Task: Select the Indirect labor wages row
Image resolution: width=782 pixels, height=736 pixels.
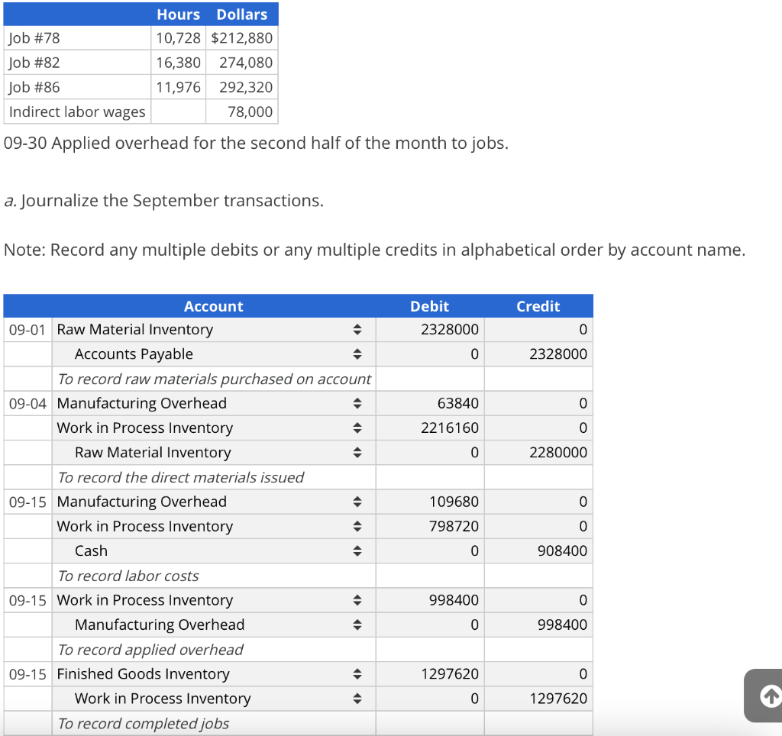Action: coord(76,111)
